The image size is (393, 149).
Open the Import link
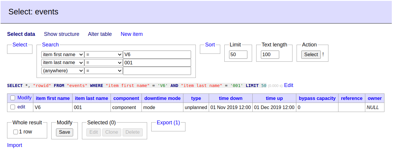click(x=14, y=145)
